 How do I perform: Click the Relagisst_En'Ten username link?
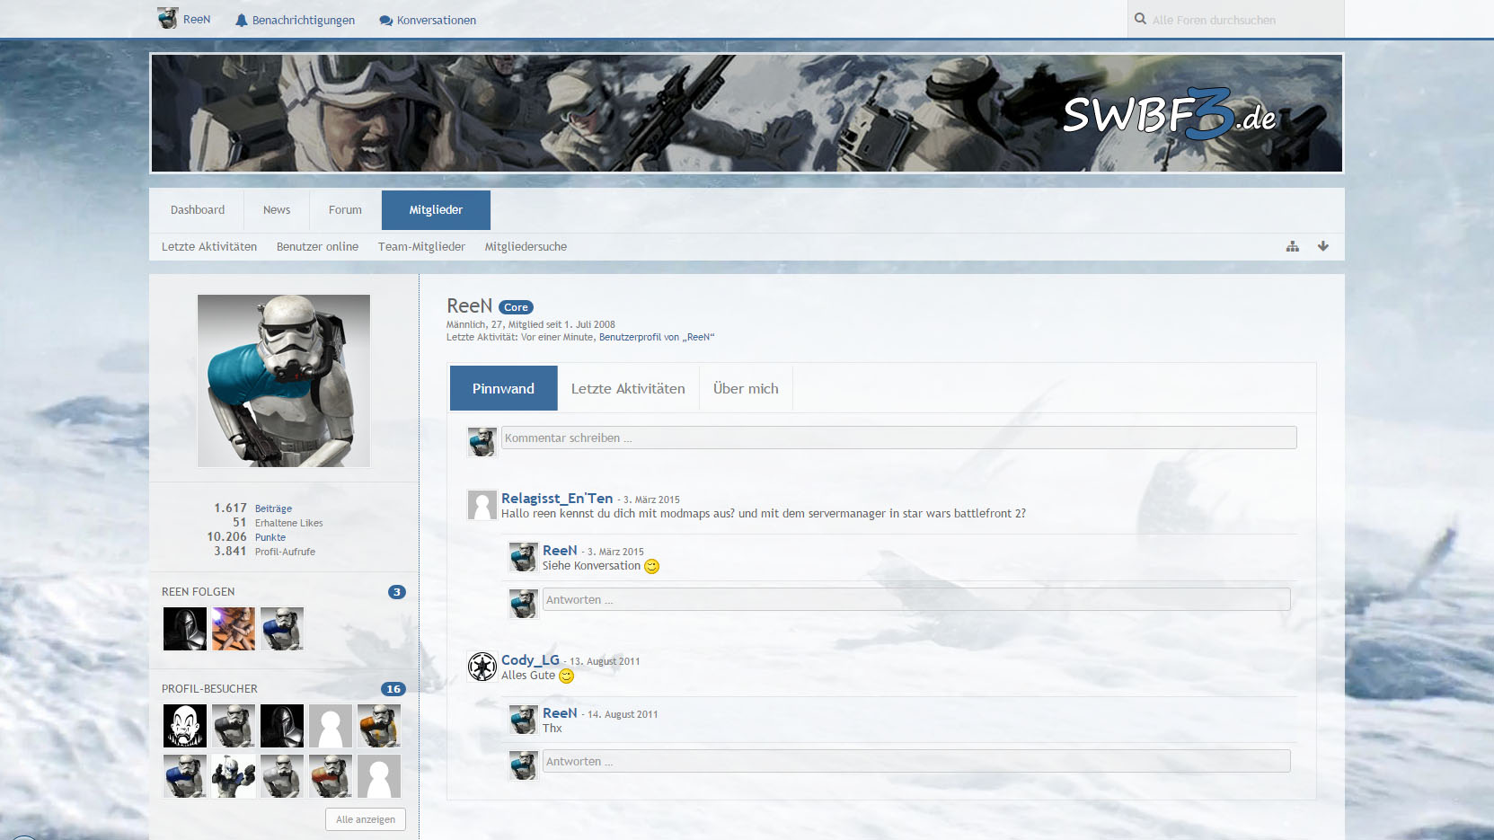click(557, 498)
